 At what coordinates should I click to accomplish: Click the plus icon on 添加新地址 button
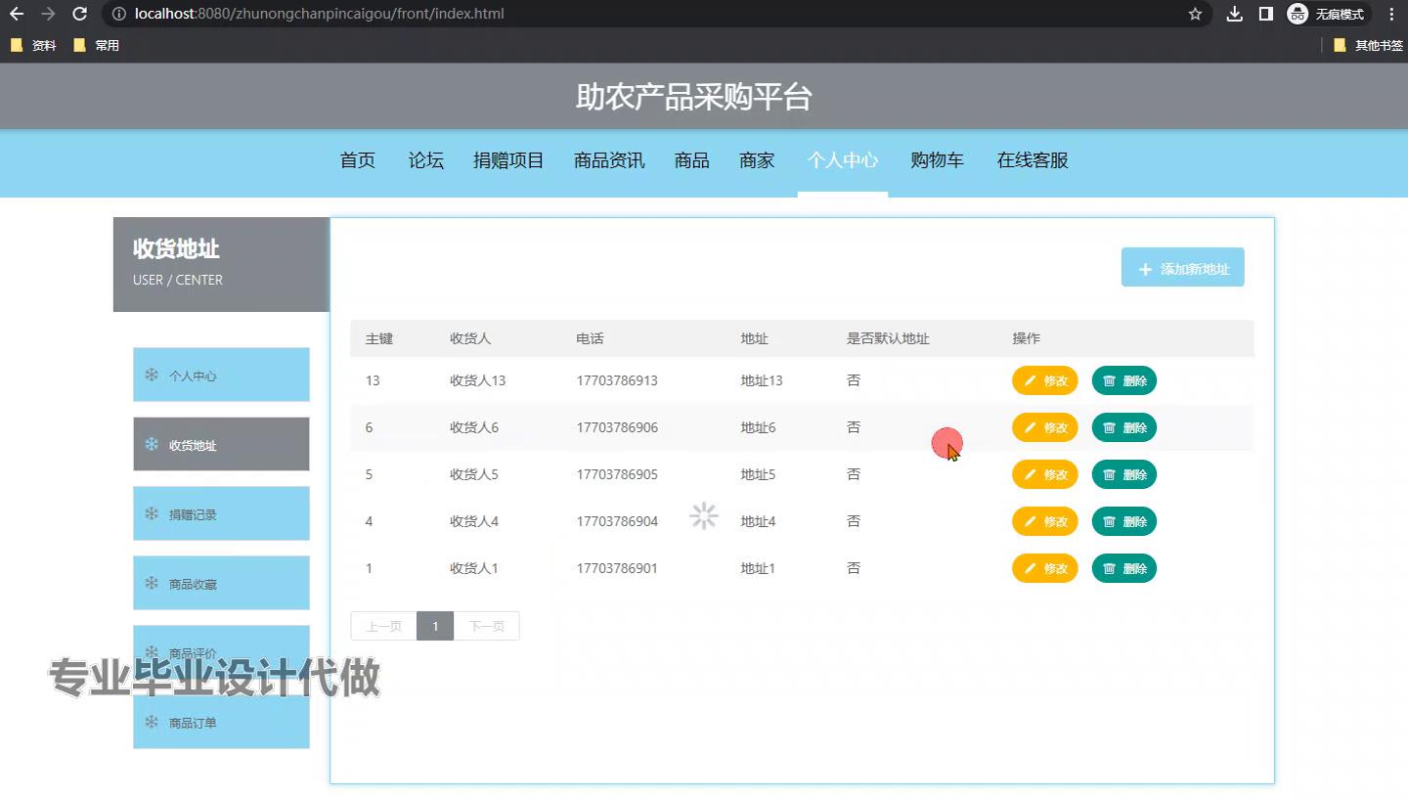click(1145, 269)
